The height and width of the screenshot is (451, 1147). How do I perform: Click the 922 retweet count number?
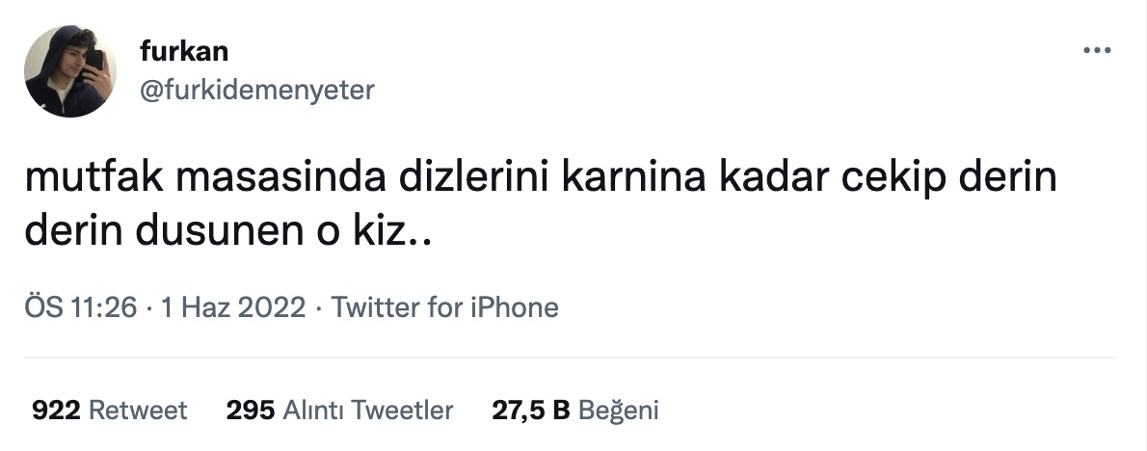56,411
